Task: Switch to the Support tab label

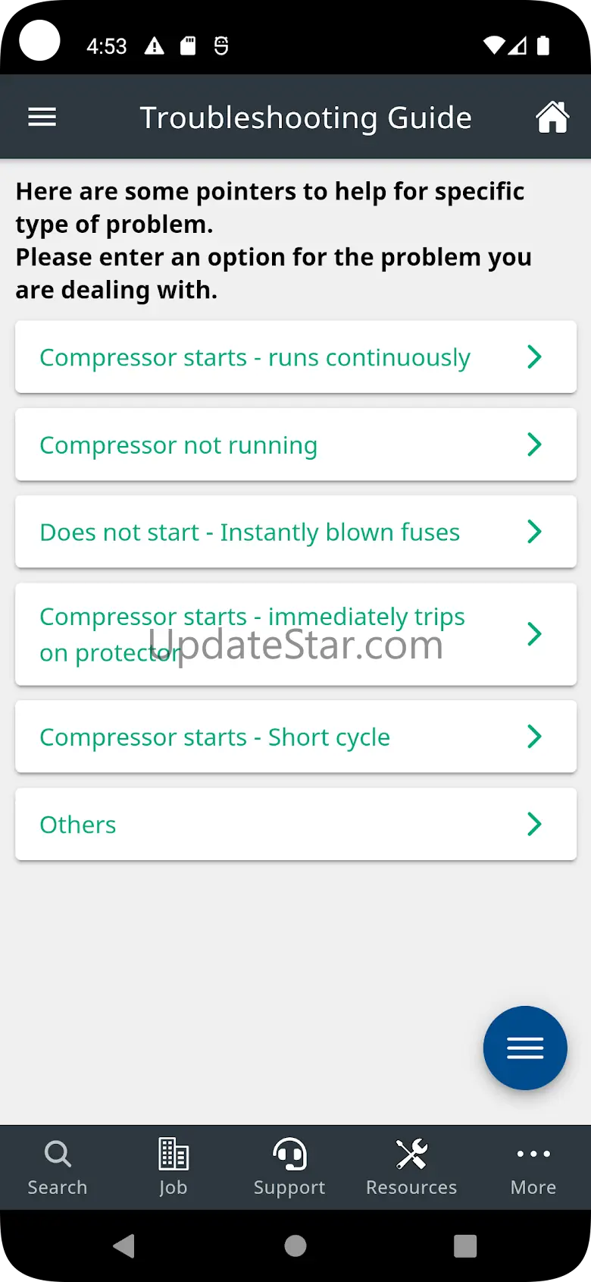Action: tap(289, 1187)
